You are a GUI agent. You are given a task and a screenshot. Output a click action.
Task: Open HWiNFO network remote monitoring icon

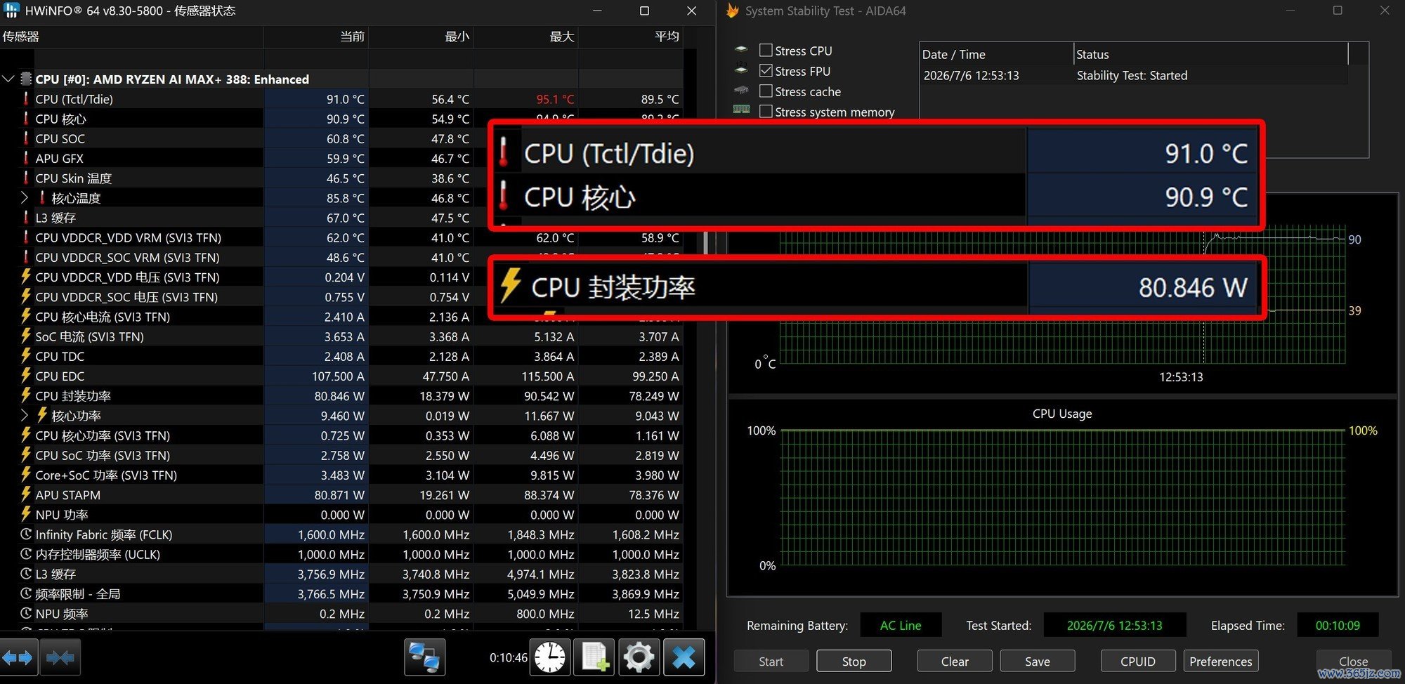click(x=424, y=657)
